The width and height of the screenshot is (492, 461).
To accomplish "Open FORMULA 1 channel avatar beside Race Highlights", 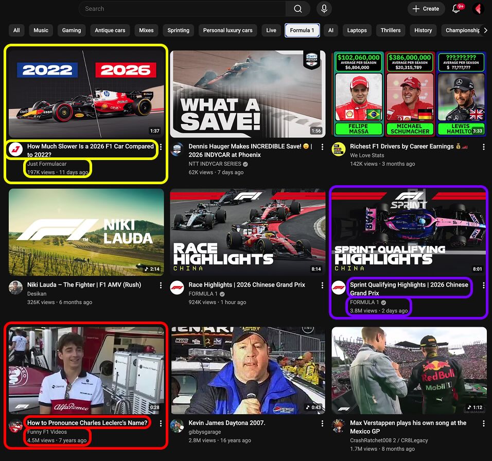I will pos(177,288).
